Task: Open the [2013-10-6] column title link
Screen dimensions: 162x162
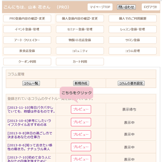Action: (29, 123)
